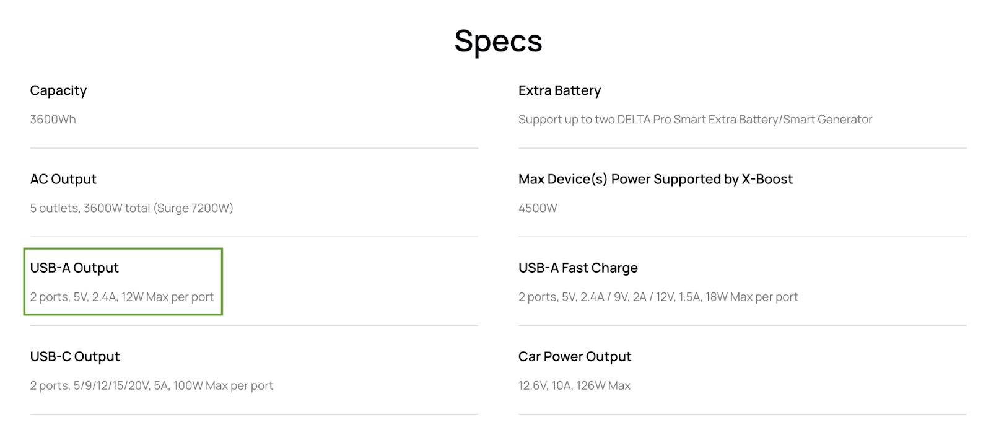Click the Extra Battery heading

pos(559,90)
